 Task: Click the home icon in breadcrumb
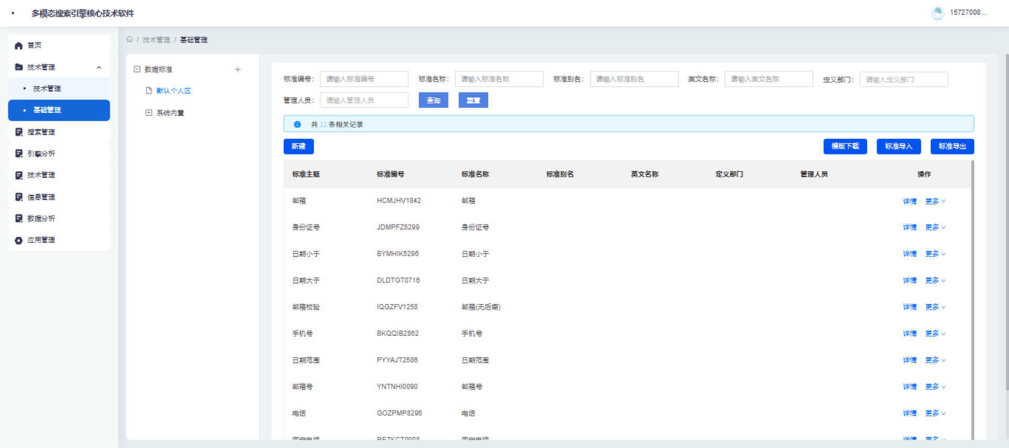click(129, 39)
